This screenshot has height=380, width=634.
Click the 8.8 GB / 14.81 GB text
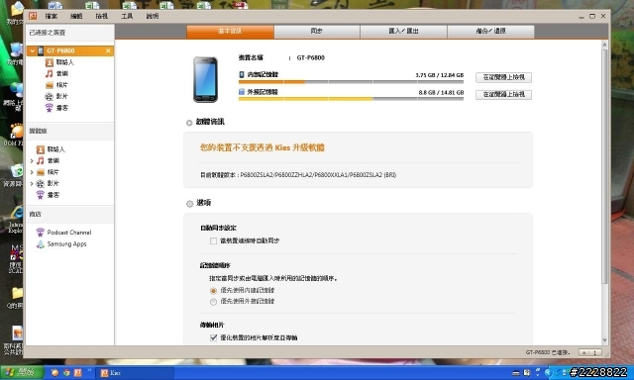coord(441,92)
